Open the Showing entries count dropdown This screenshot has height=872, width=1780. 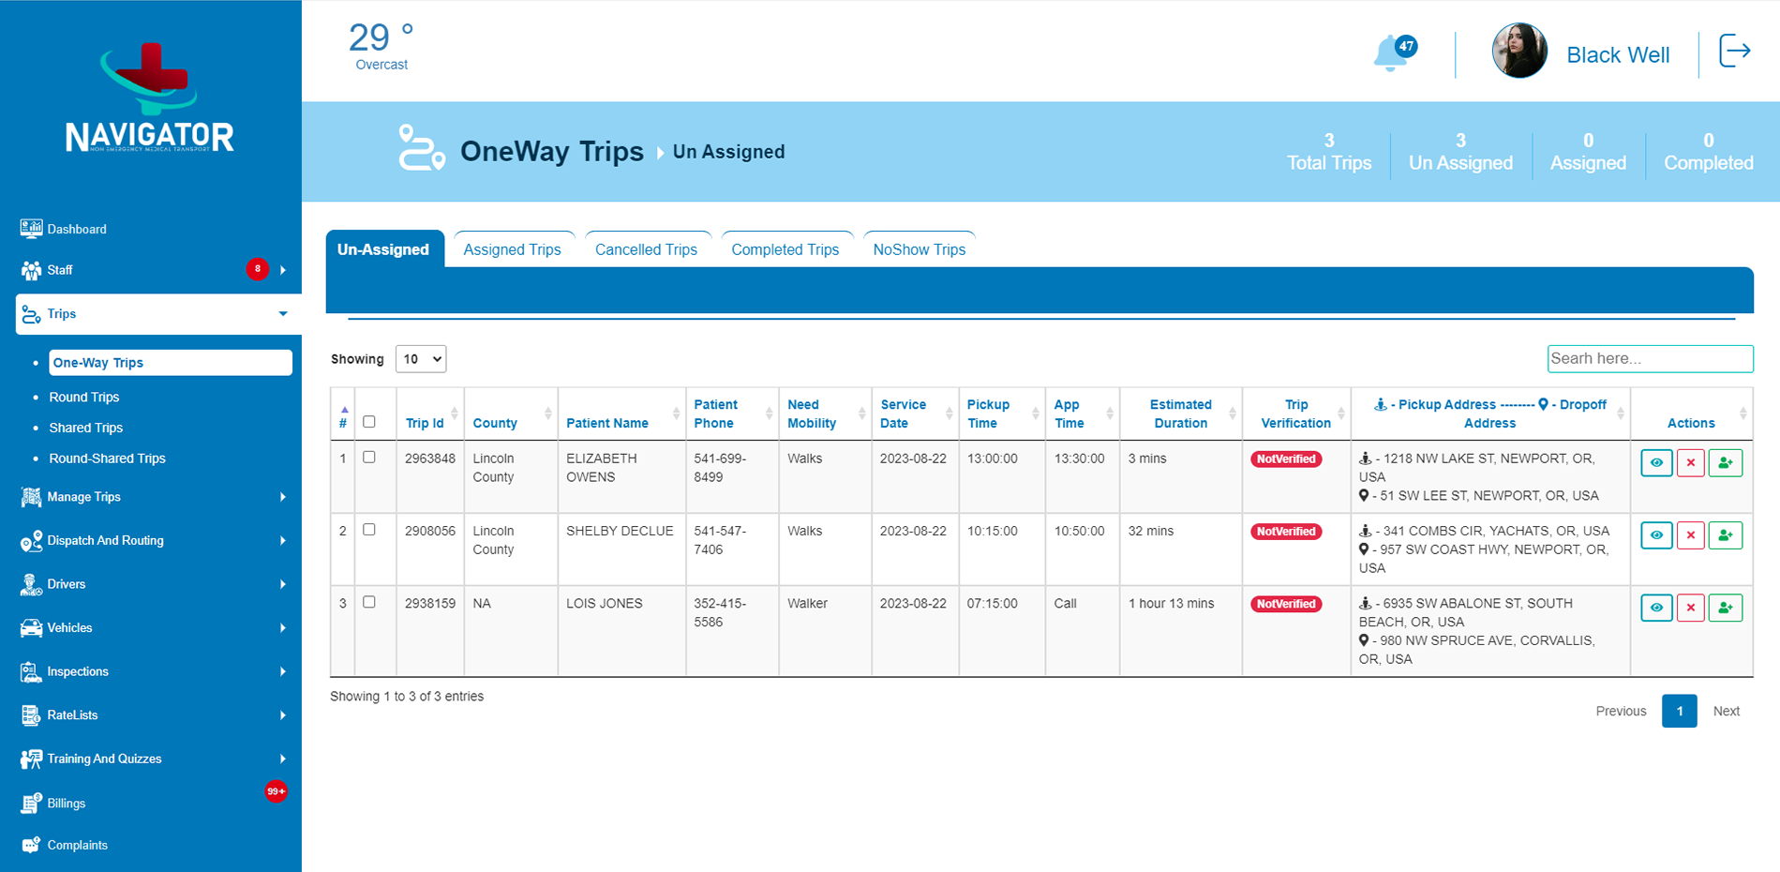tap(421, 359)
